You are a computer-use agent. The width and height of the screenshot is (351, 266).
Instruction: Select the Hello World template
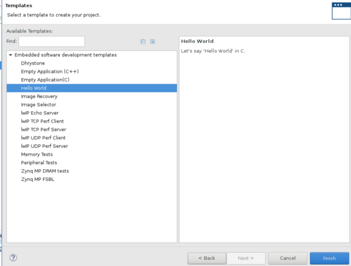34,88
